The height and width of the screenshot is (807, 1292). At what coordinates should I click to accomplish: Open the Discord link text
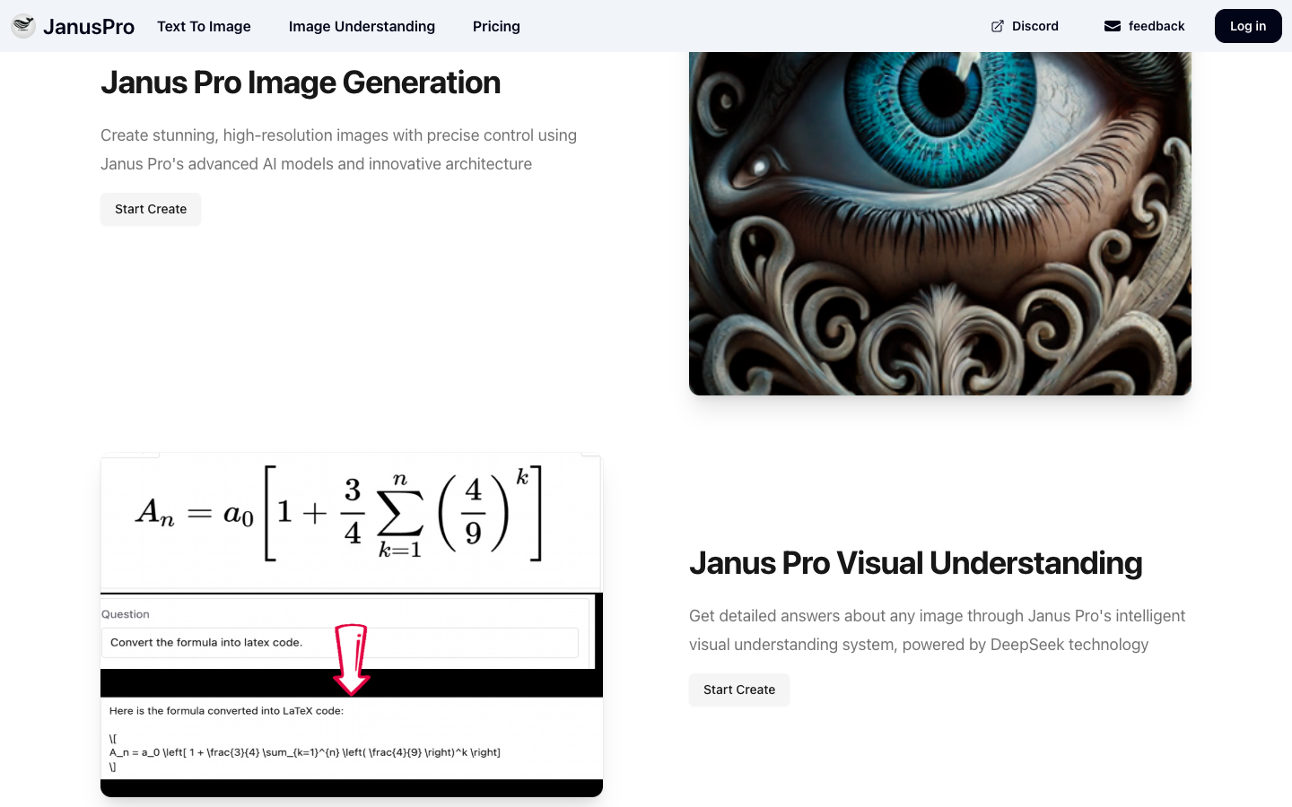point(1035,26)
